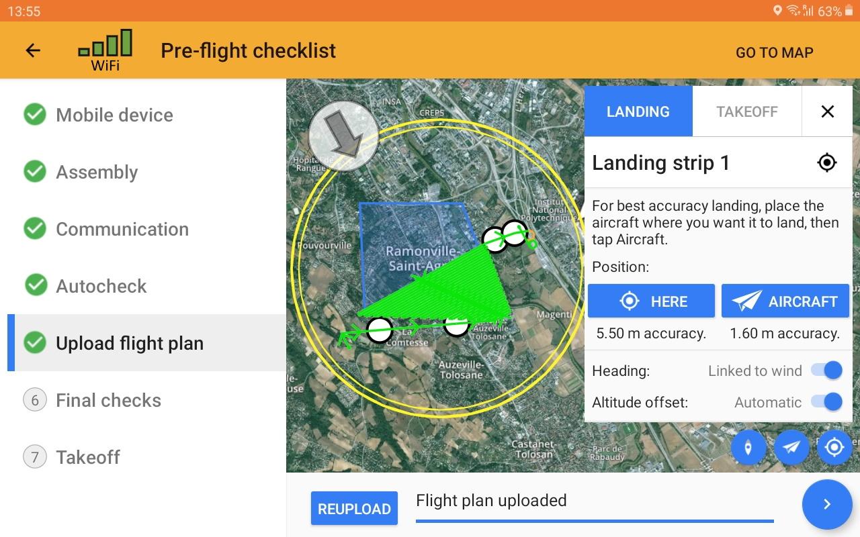
Task: Switch to the TAKEOFF tab
Action: pyautogui.click(x=746, y=111)
